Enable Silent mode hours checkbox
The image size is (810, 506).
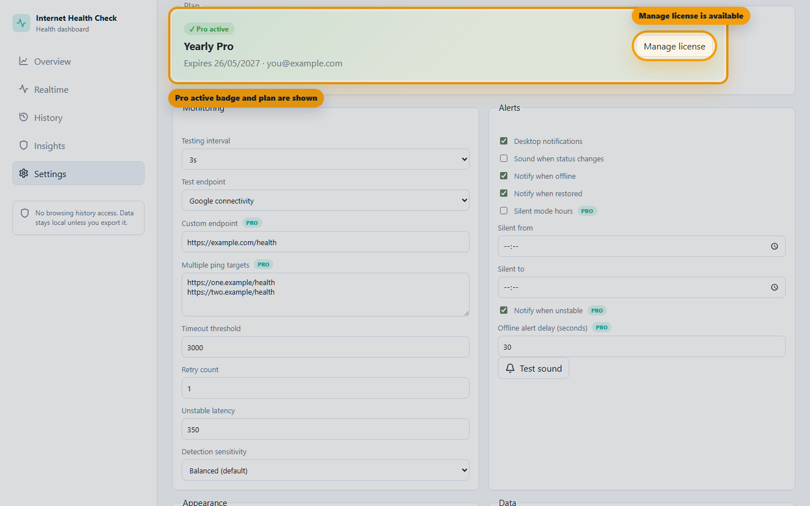(504, 211)
